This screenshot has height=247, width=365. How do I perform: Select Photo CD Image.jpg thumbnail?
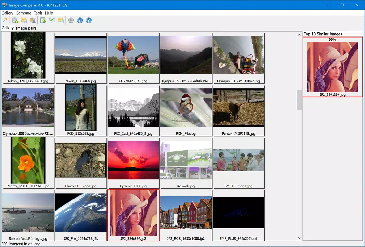click(x=81, y=160)
